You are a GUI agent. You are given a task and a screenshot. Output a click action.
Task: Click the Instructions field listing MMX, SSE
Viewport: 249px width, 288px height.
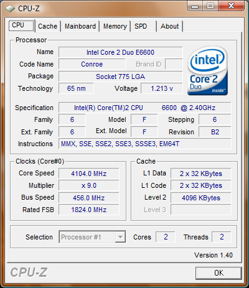[x=145, y=144]
